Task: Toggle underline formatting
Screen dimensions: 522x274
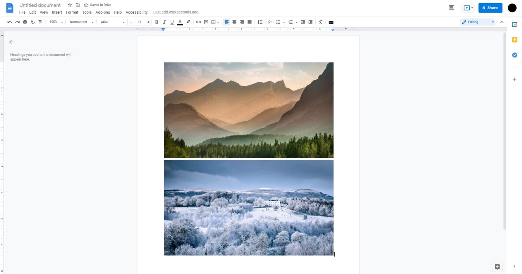Action: [x=172, y=22]
